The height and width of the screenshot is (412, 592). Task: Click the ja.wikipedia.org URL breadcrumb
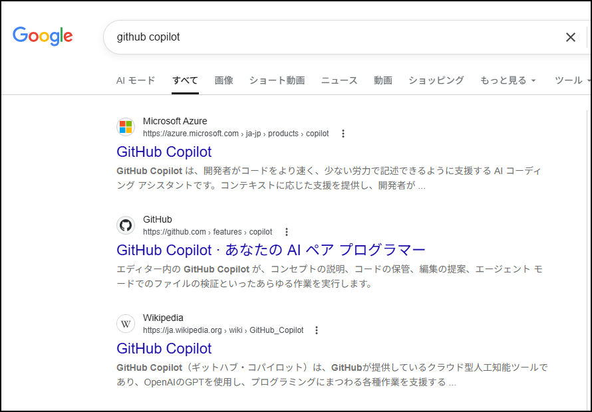pos(223,330)
